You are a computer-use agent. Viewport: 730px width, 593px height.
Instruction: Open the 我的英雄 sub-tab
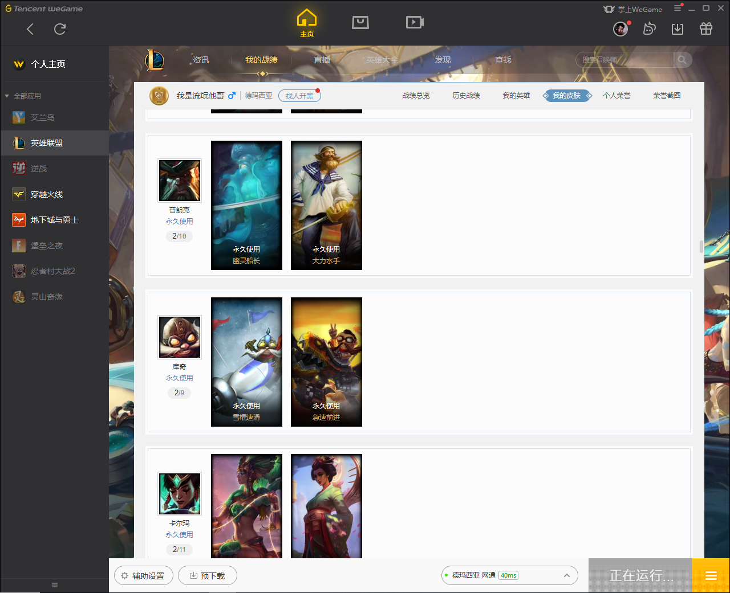[x=516, y=96]
